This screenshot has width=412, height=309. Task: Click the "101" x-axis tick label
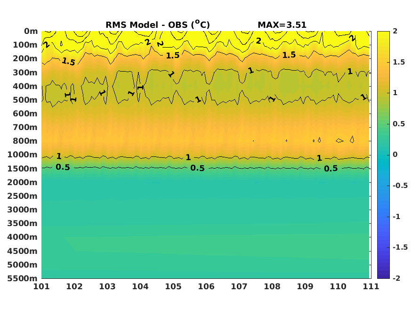tap(41, 286)
